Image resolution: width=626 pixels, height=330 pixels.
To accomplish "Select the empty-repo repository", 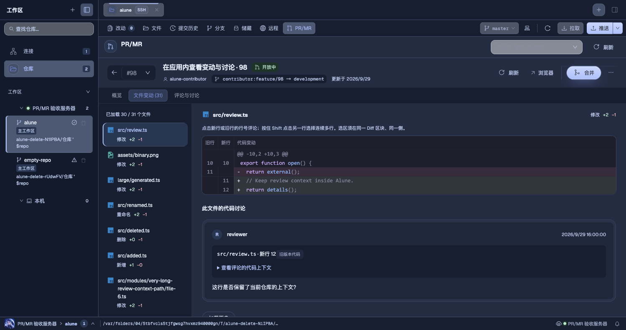I will [49, 171].
